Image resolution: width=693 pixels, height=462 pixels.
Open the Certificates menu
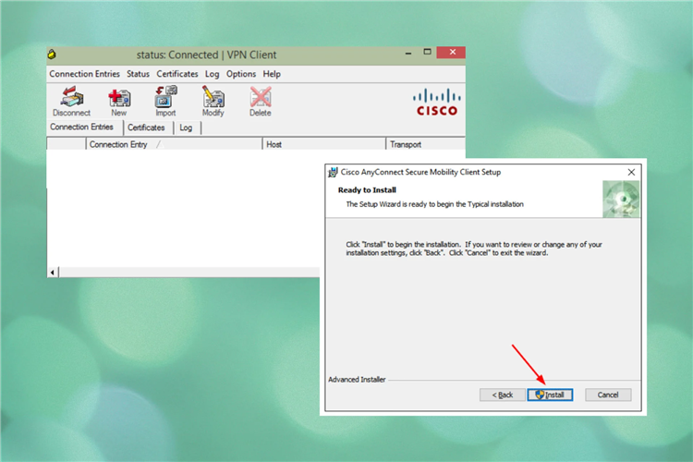177,74
